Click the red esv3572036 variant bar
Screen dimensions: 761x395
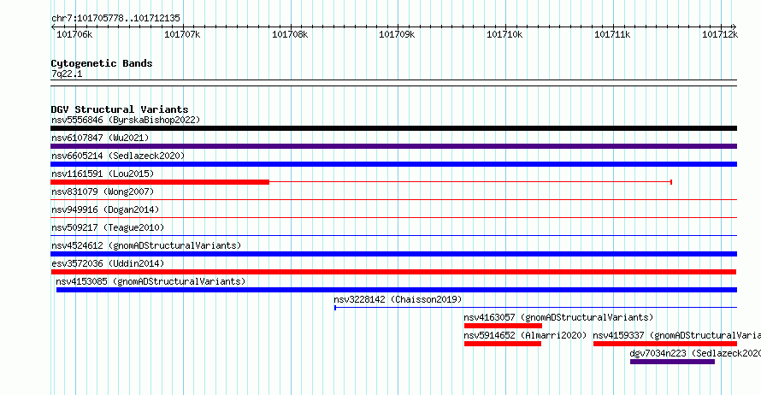pyautogui.click(x=393, y=272)
